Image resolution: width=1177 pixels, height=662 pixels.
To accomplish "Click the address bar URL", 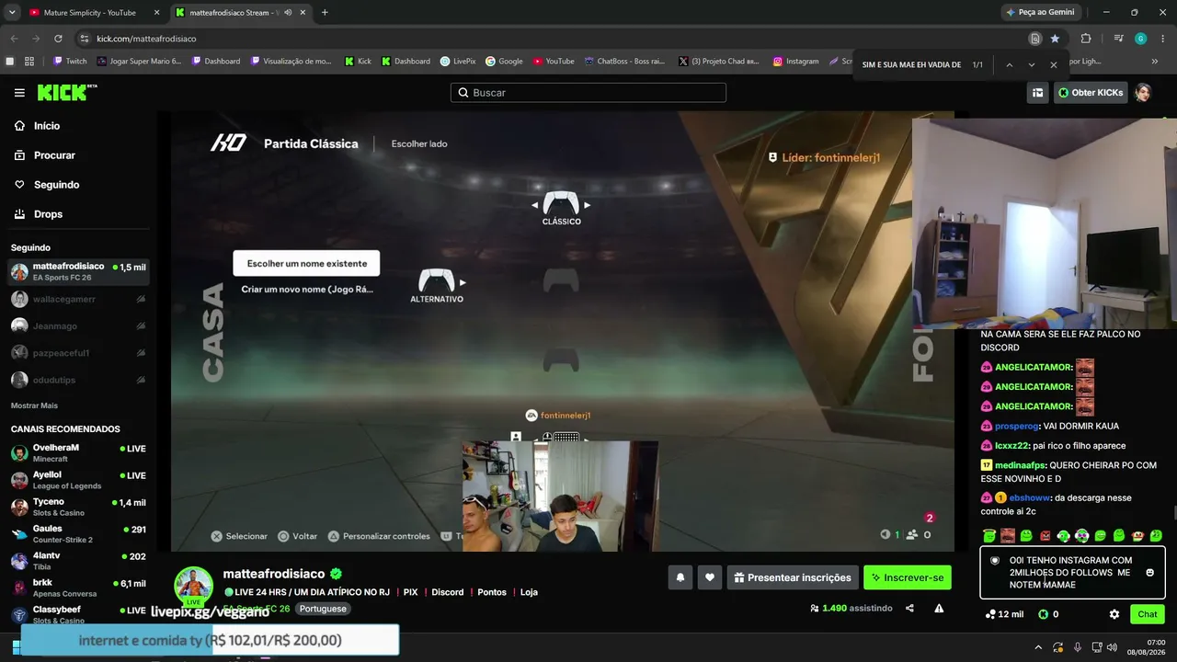I will click(x=146, y=39).
